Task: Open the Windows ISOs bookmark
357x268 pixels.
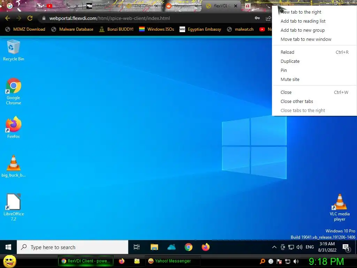Action: point(157,29)
